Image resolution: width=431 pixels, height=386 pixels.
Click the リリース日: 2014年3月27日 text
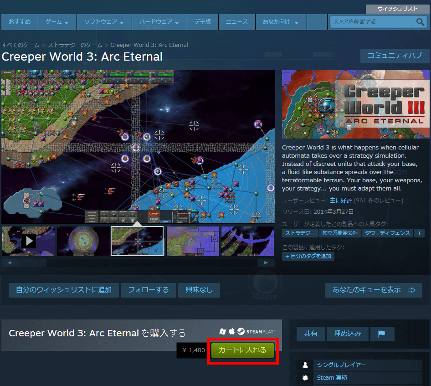[x=318, y=212]
